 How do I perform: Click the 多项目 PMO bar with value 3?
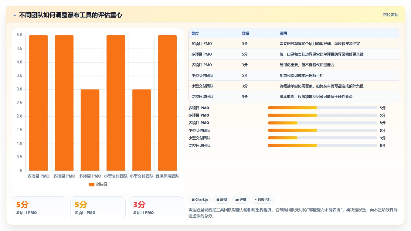point(90,130)
